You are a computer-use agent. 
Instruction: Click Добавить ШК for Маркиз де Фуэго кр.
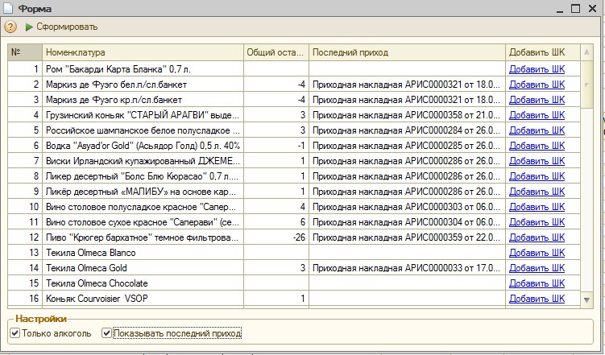[537, 100]
